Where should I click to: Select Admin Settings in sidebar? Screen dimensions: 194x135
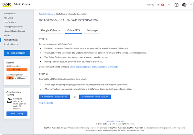(x=11, y=40)
